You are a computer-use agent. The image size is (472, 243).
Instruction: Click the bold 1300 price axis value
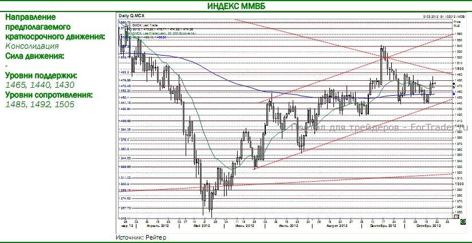458,183
